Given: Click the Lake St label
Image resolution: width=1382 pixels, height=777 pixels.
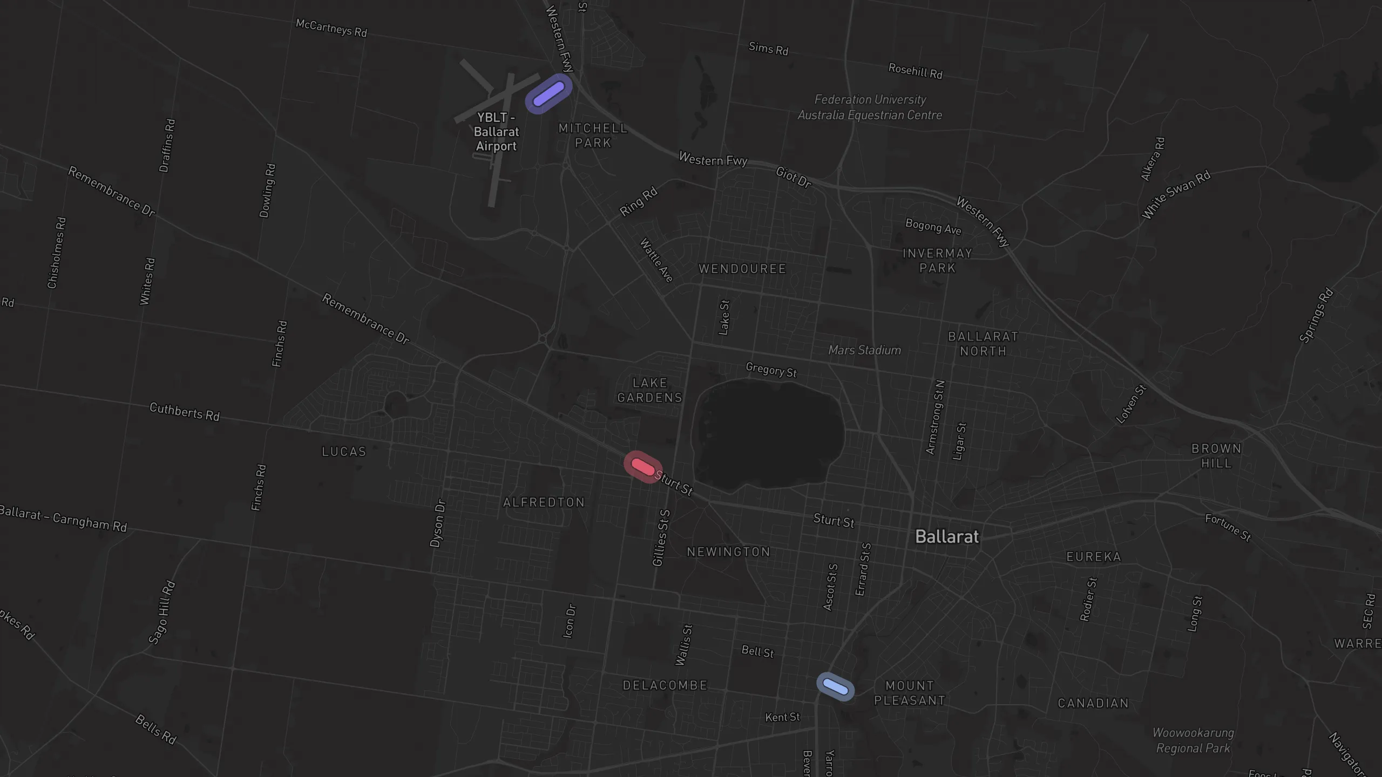Looking at the screenshot, I should point(724,318).
